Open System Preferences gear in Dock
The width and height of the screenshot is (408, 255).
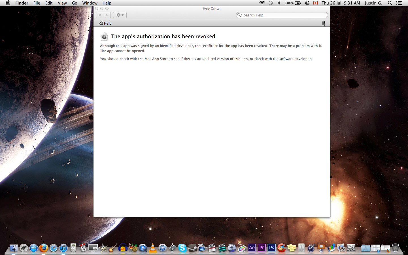click(x=351, y=248)
